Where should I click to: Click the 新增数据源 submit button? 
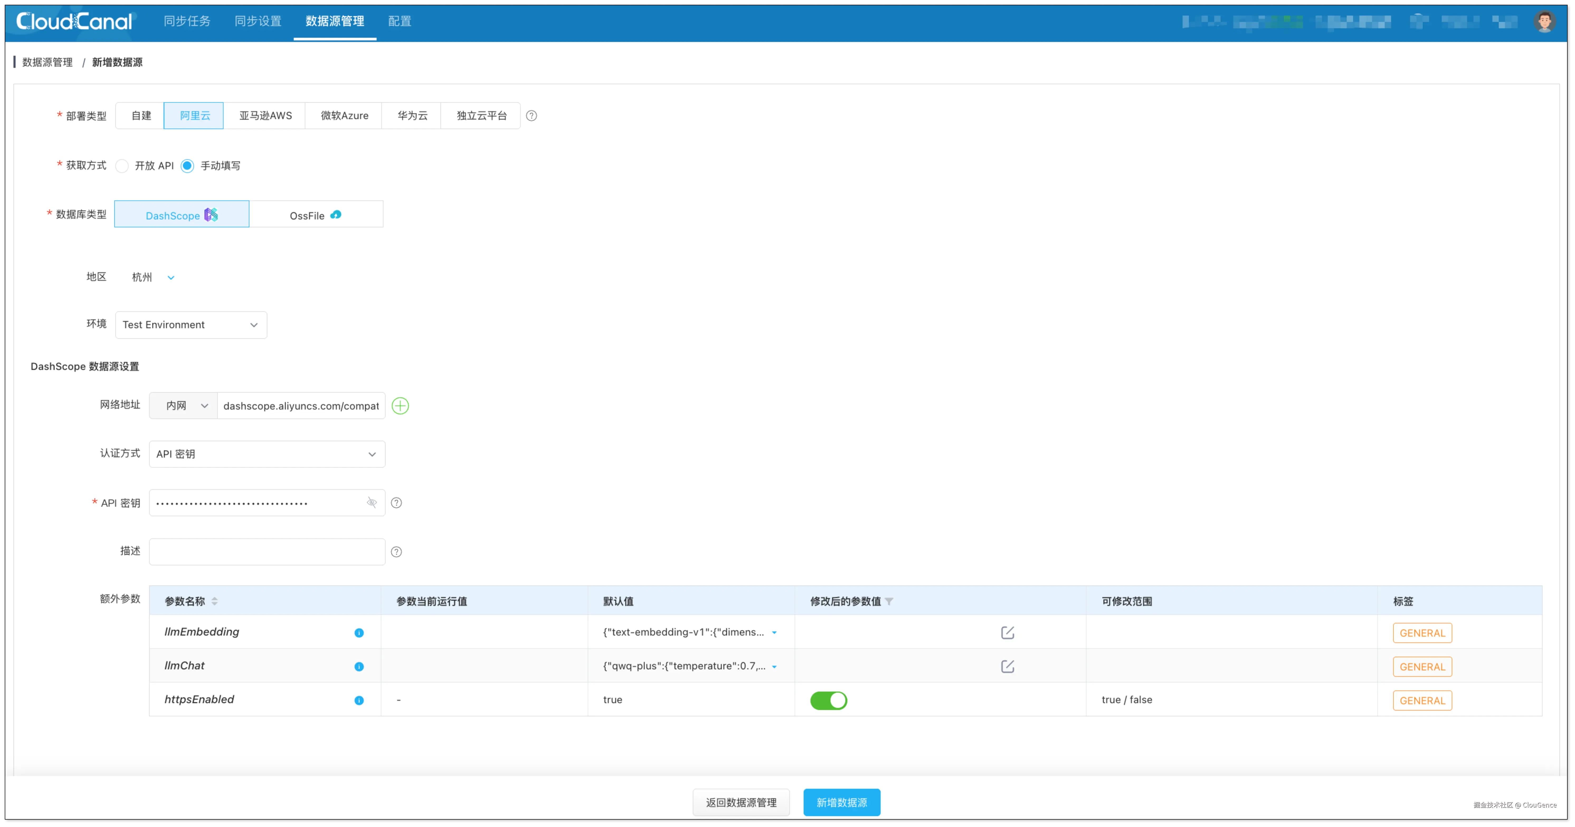click(x=841, y=802)
